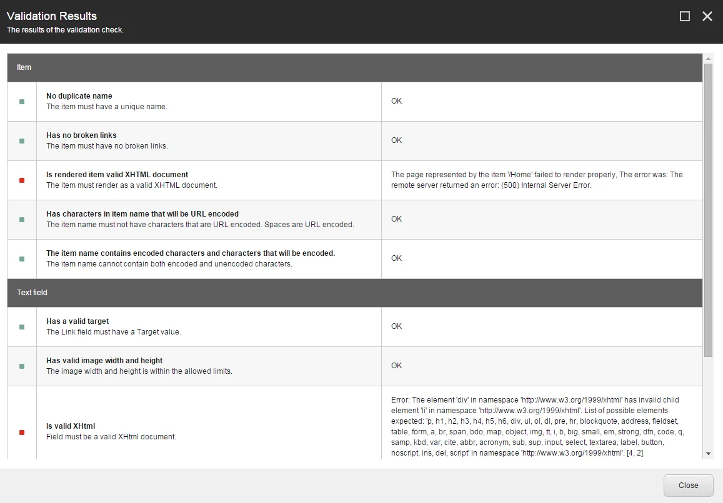Image resolution: width=723 pixels, height=503 pixels.
Task: Click green icon for valid image width and height
Action: coord(22,366)
